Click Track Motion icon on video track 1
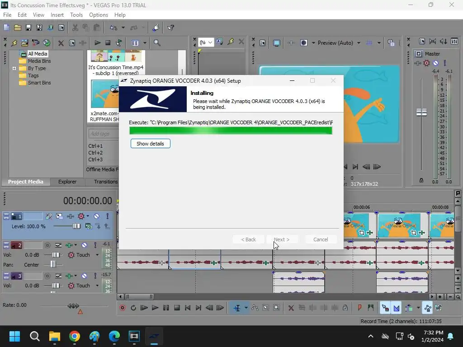463x347 pixels. click(59, 216)
